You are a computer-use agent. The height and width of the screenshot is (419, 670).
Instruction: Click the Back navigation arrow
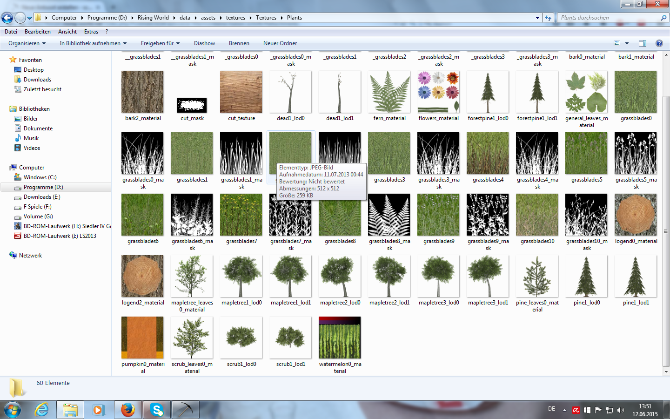(x=7, y=18)
